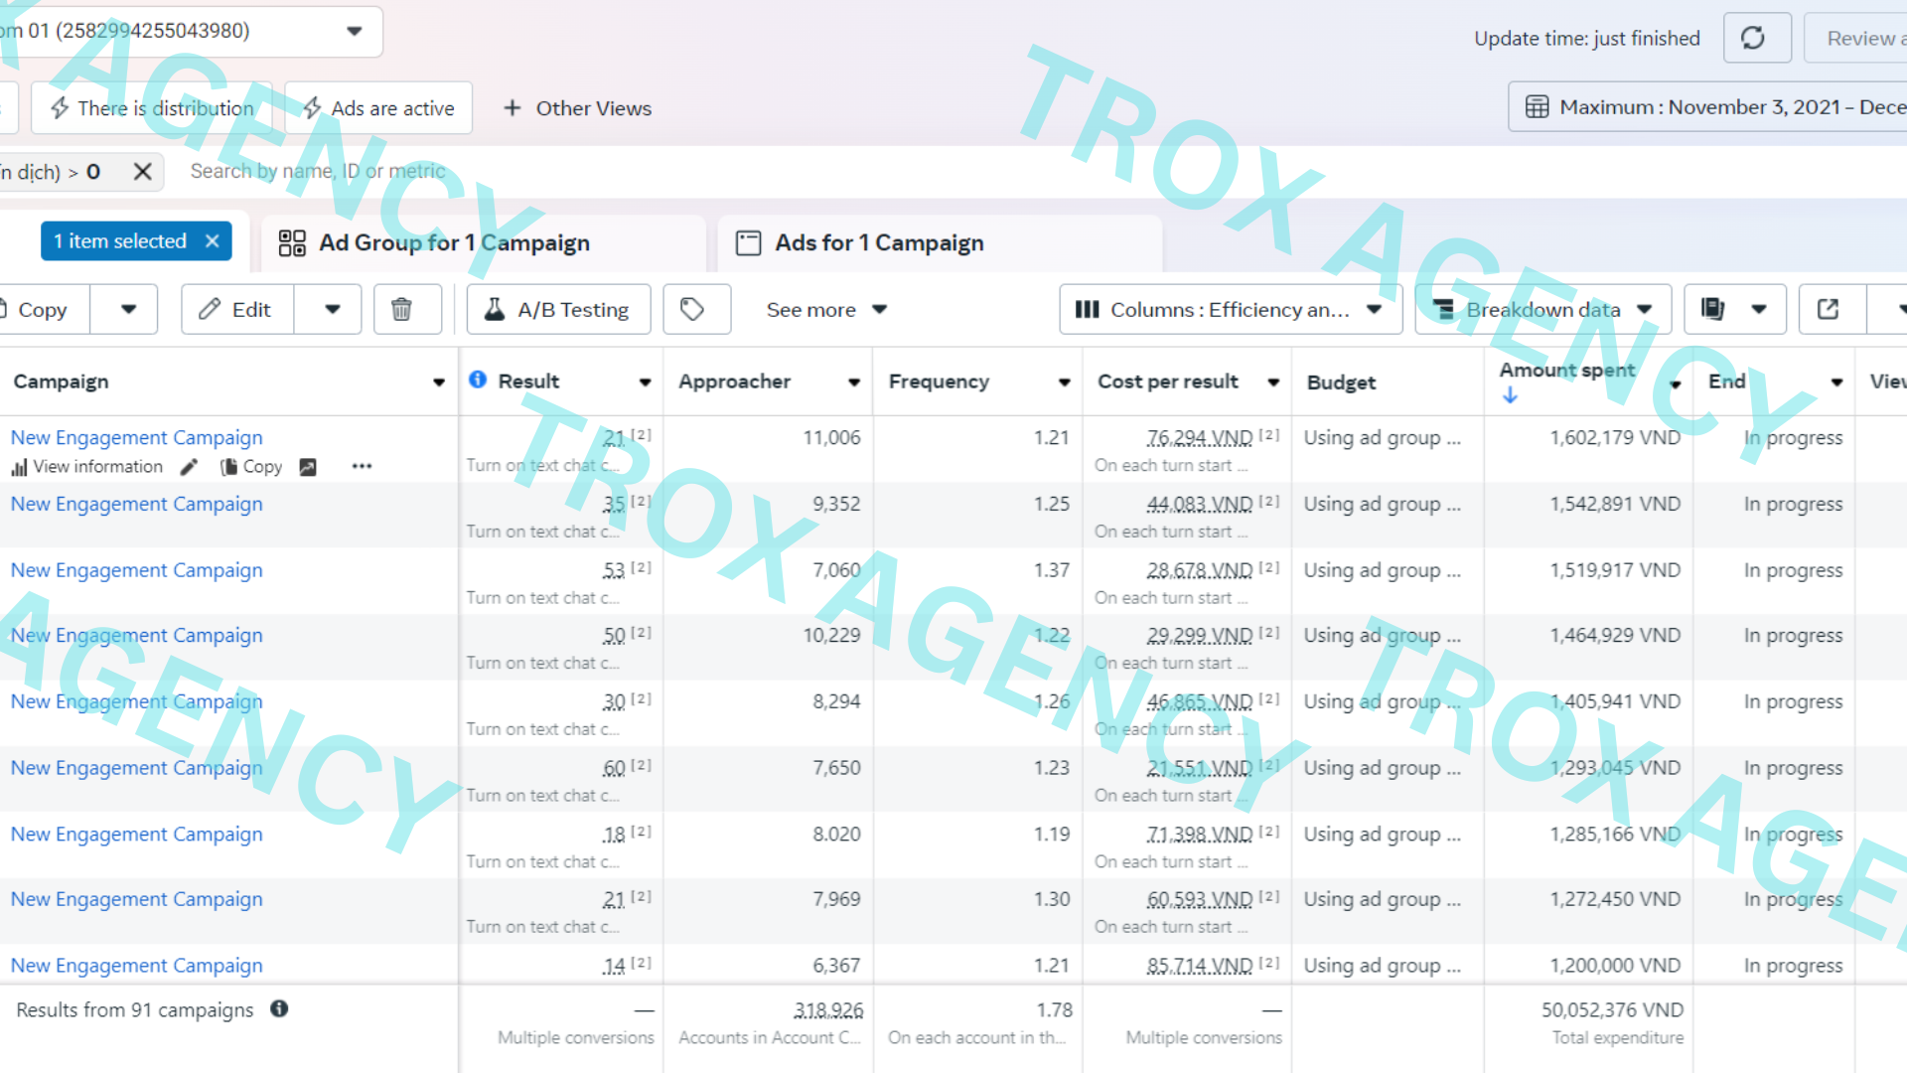Image resolution: width=1907 pixels, height=1073 pixels.
Task: Click the info icon in Result header
Action: [478, 380]
